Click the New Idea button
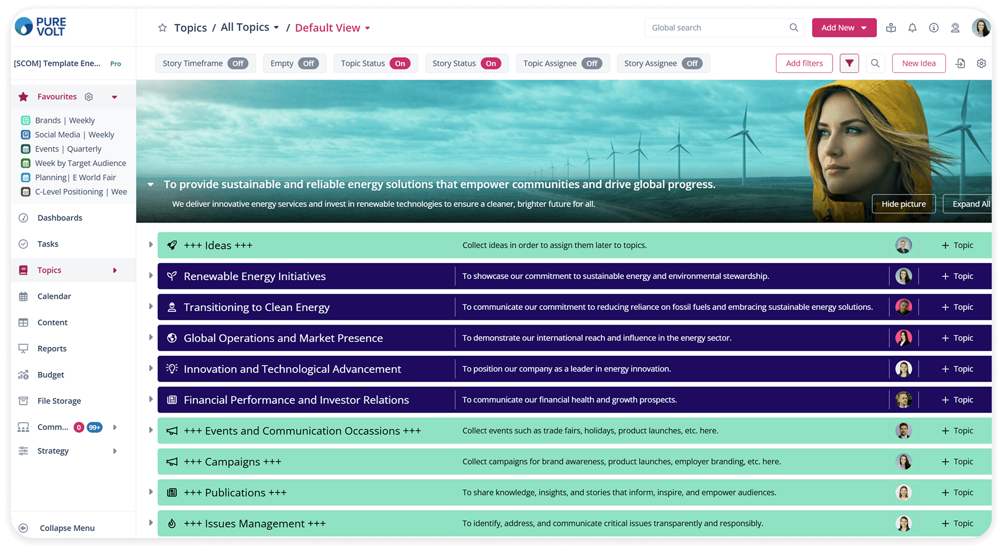The width and height of the screenshot is (1003, 551). (919, 63)
